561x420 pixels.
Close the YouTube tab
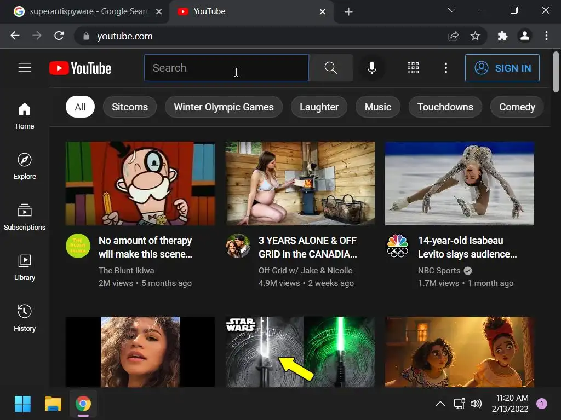click(x=322, y=12)
